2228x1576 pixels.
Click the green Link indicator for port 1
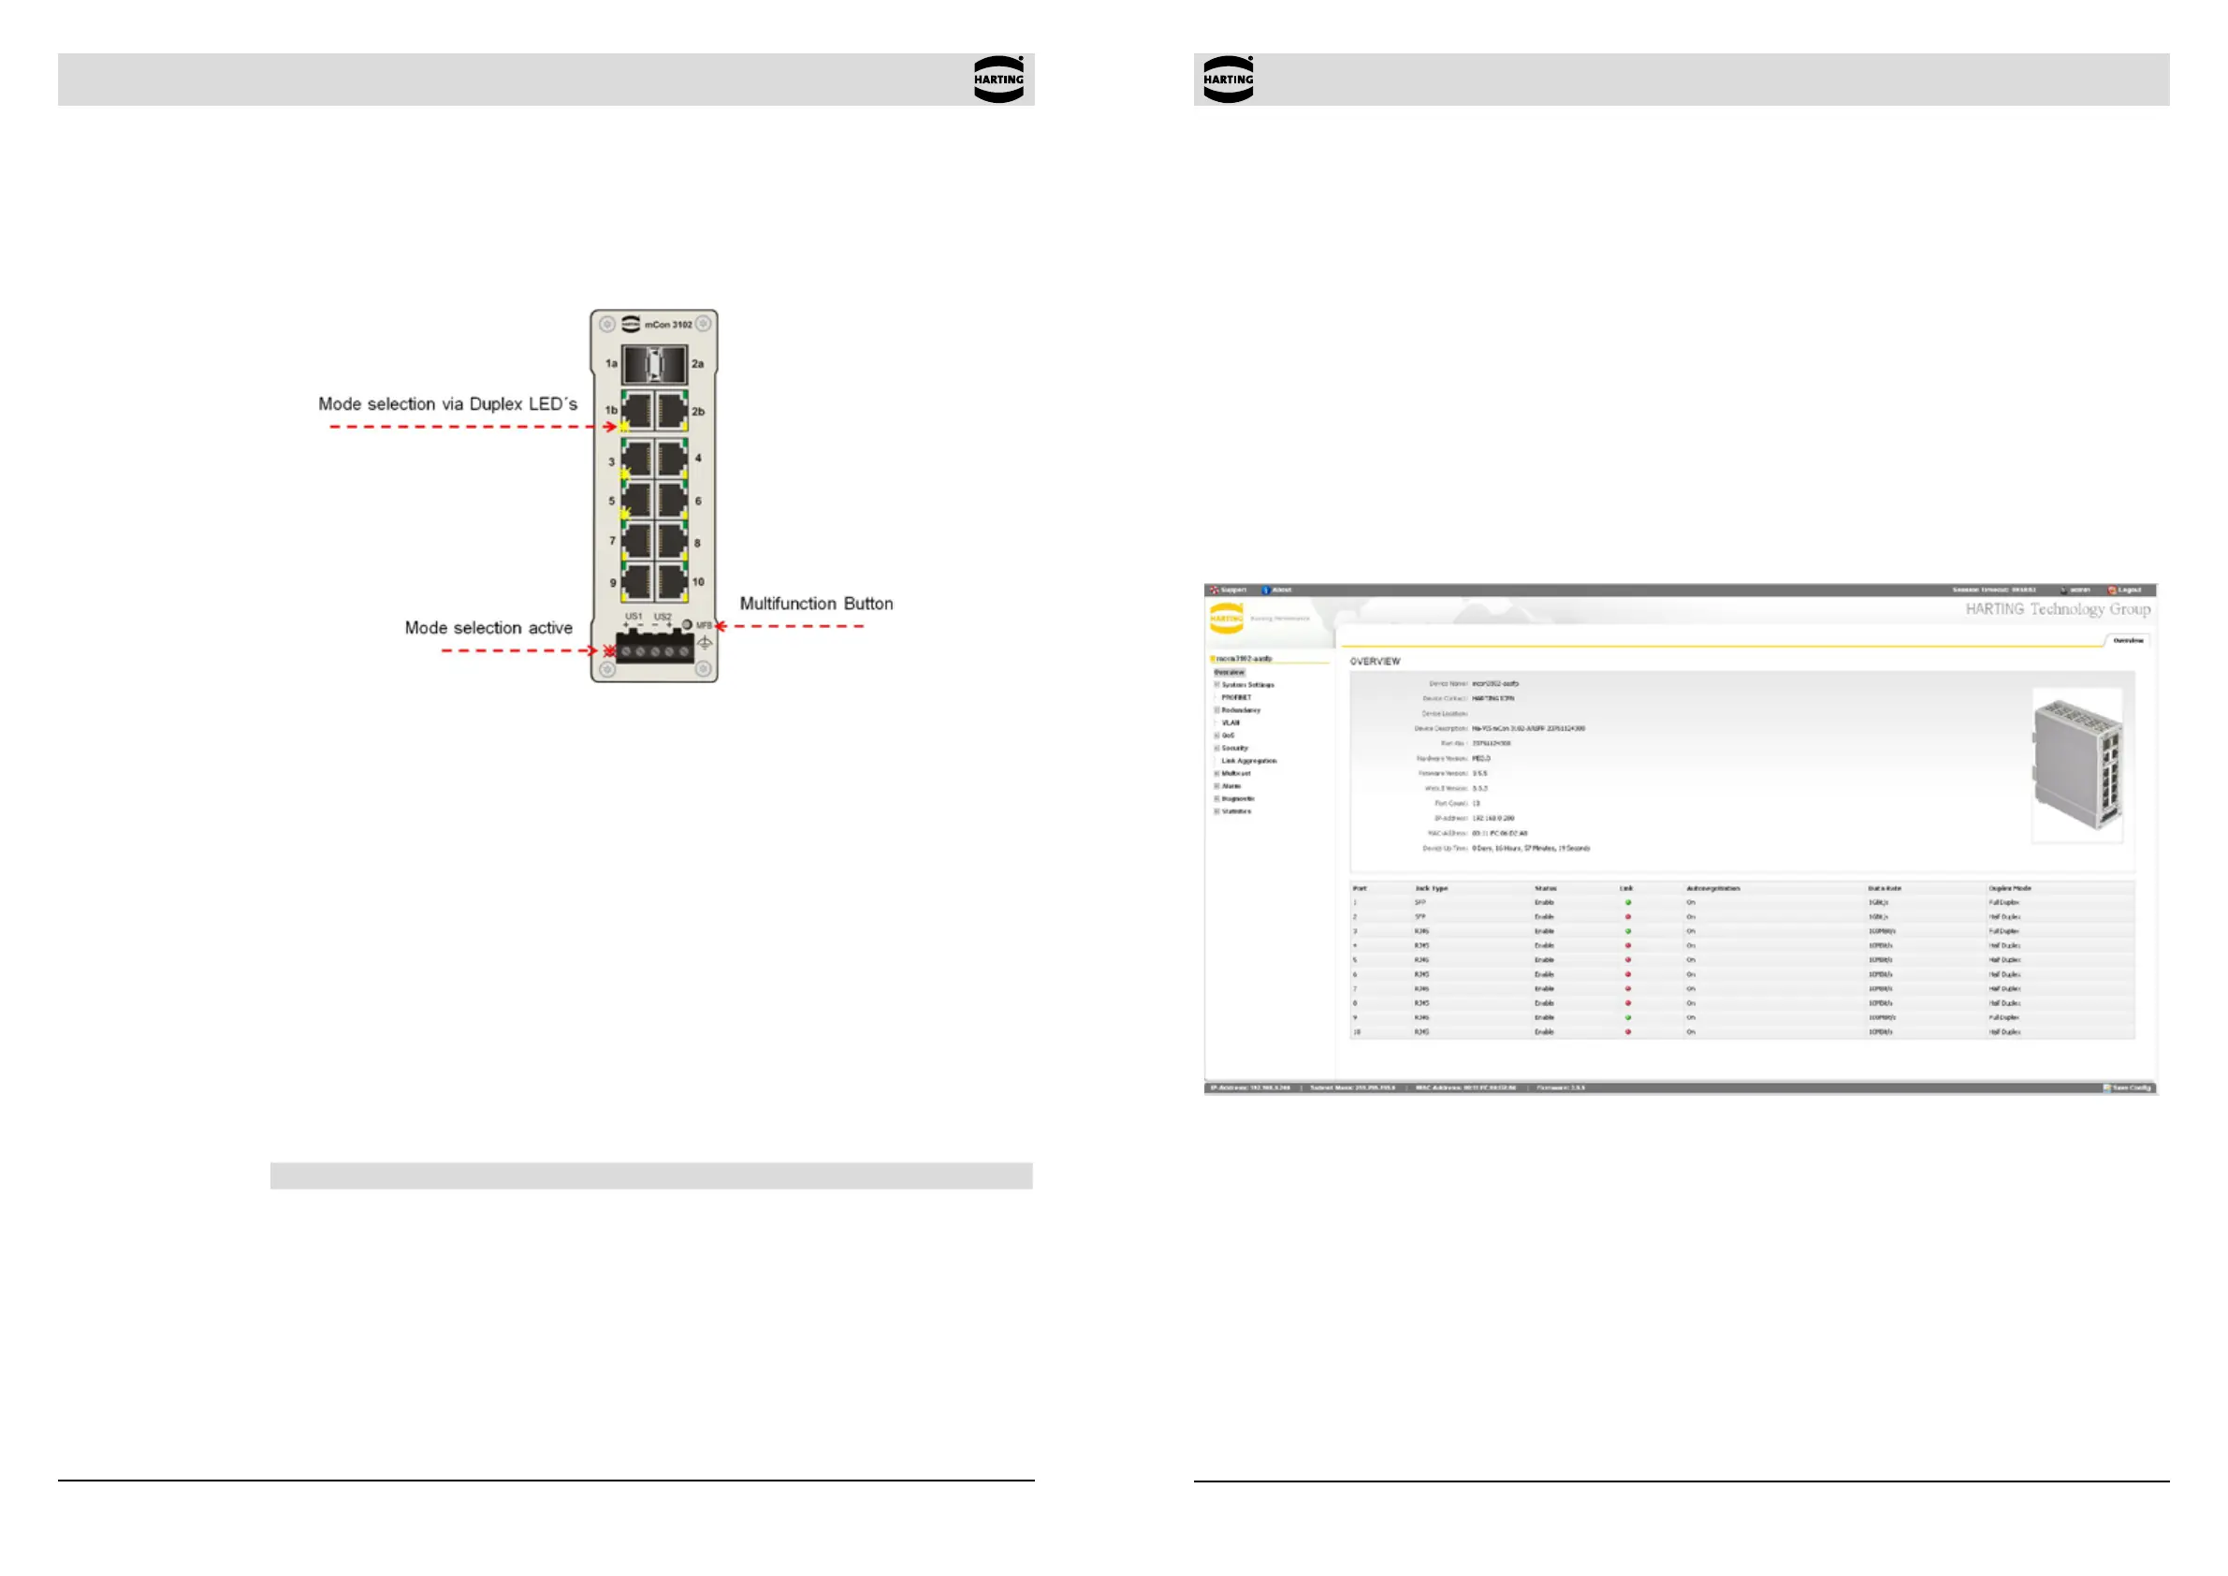(x=1628, y=902)
